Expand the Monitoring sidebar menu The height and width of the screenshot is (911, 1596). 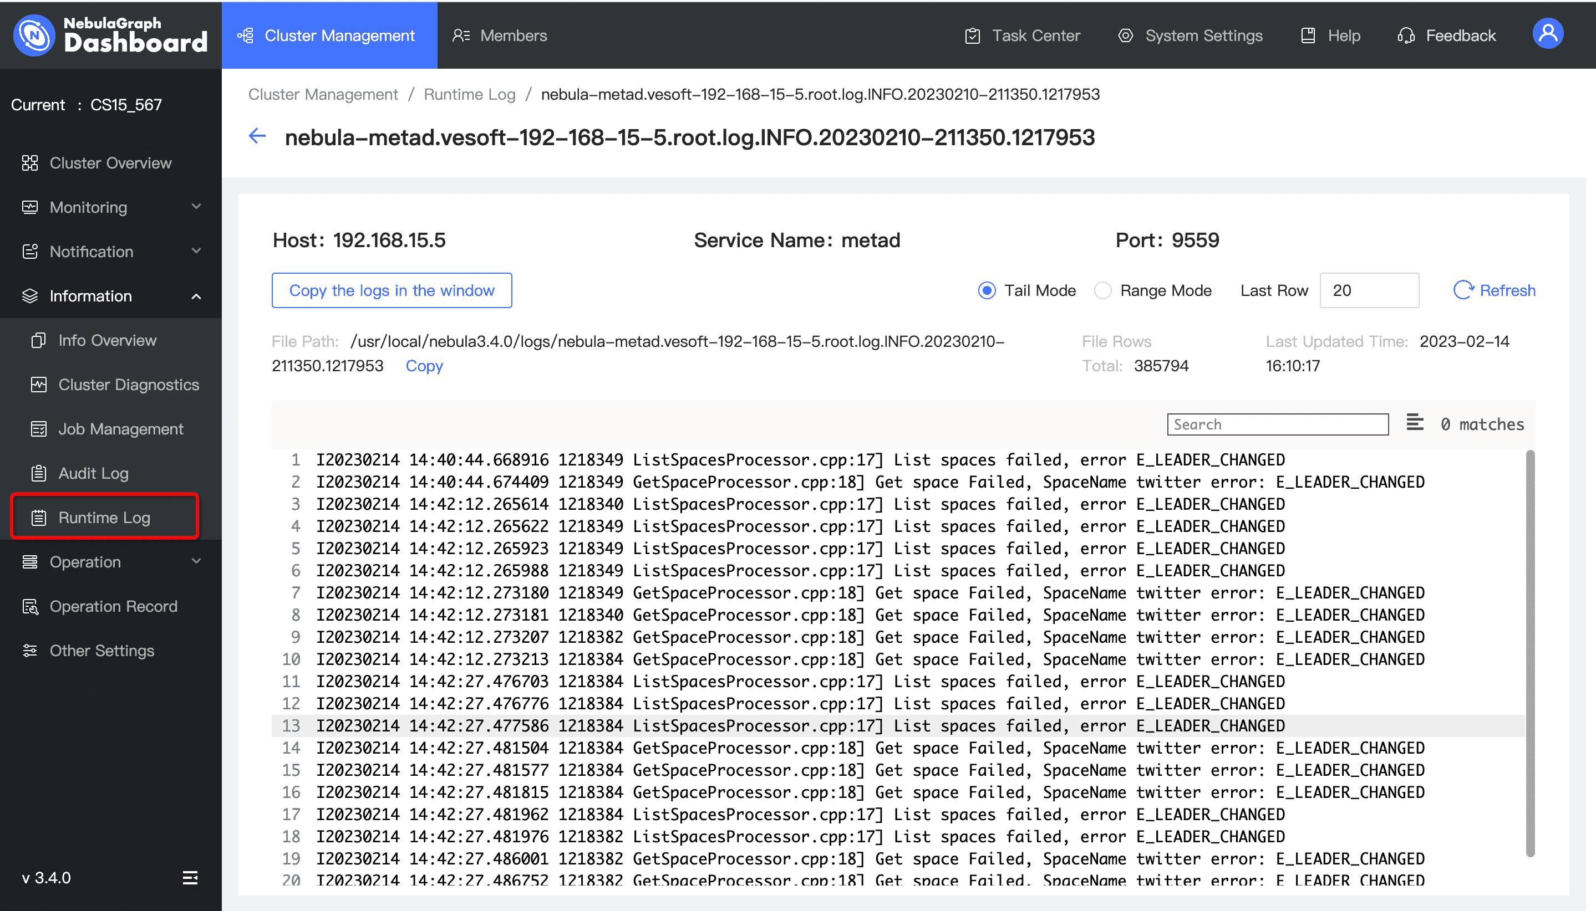[x=110, y=207]
